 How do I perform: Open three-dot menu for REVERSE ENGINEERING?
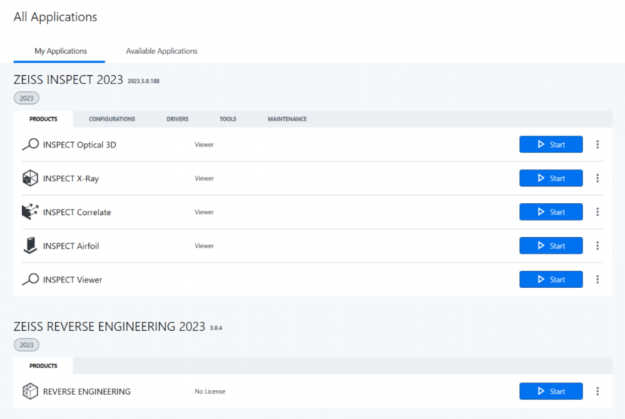(597, 391)
